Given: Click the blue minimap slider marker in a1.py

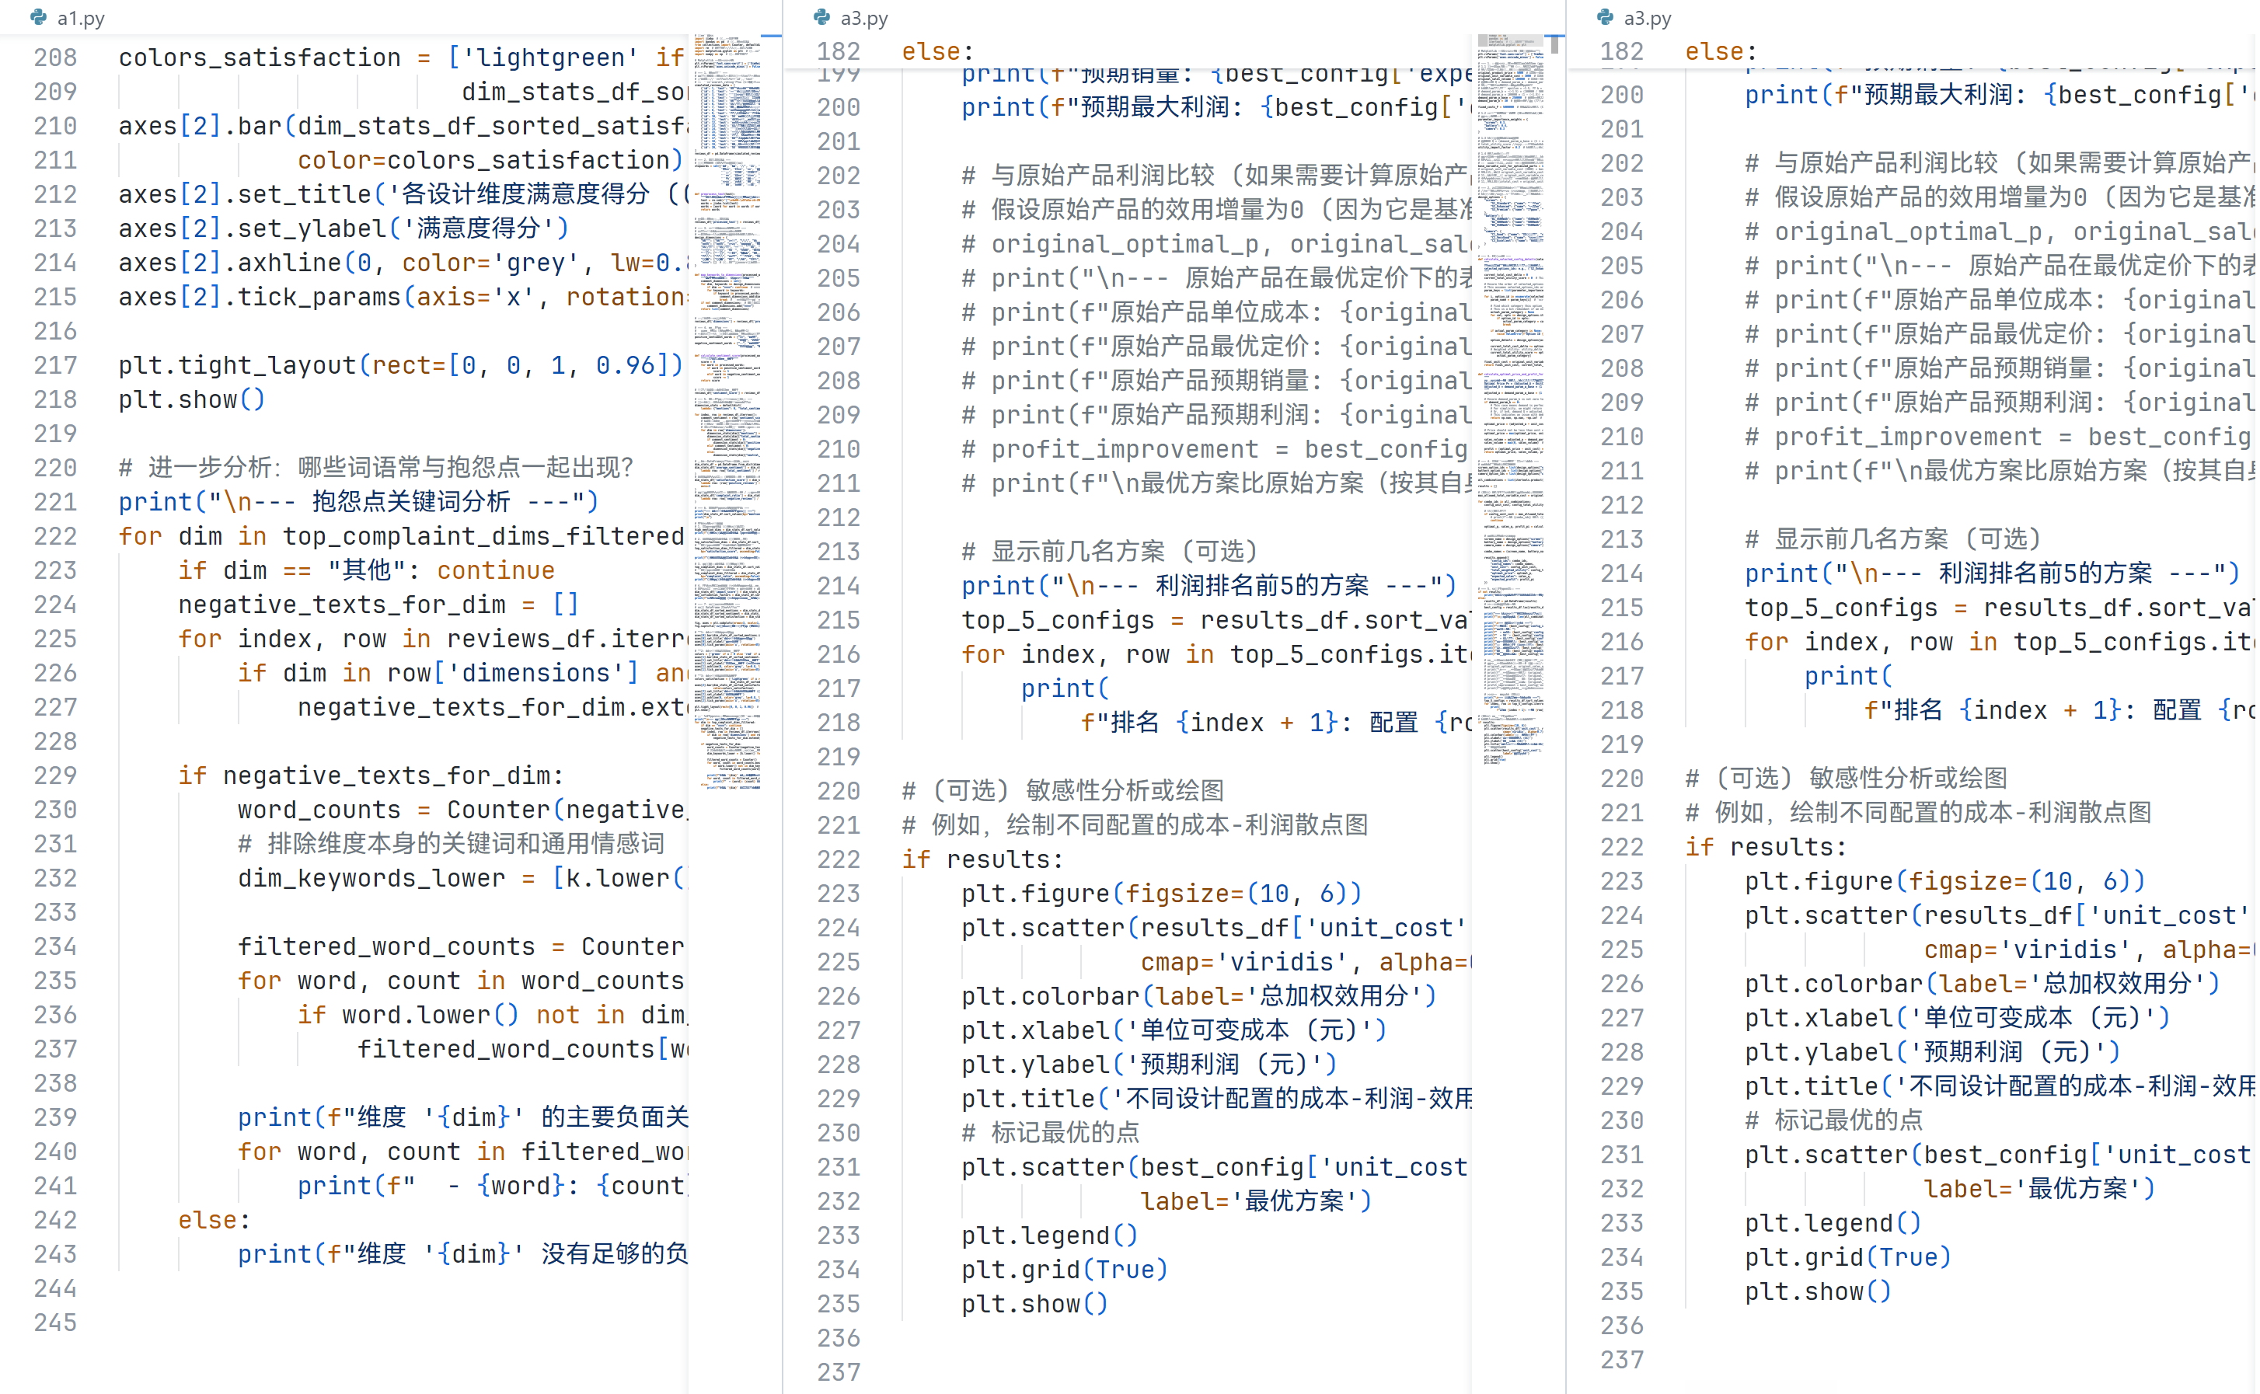Looking at the screenshot, I should (x=773, y=37).
